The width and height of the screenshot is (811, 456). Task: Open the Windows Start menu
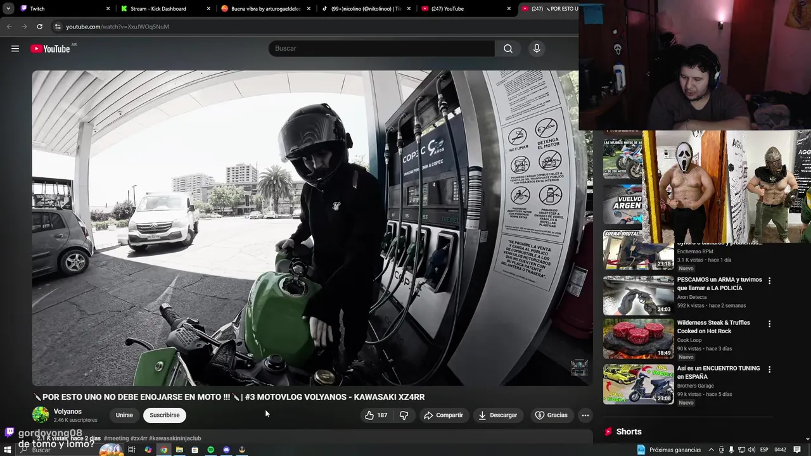click(x=8, y=450)
